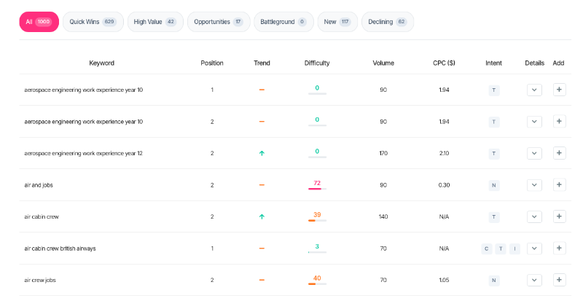Sort by the Volume column header
This screenshot has height=301, width=583.
pyautogui.click(x=383, y=63)
